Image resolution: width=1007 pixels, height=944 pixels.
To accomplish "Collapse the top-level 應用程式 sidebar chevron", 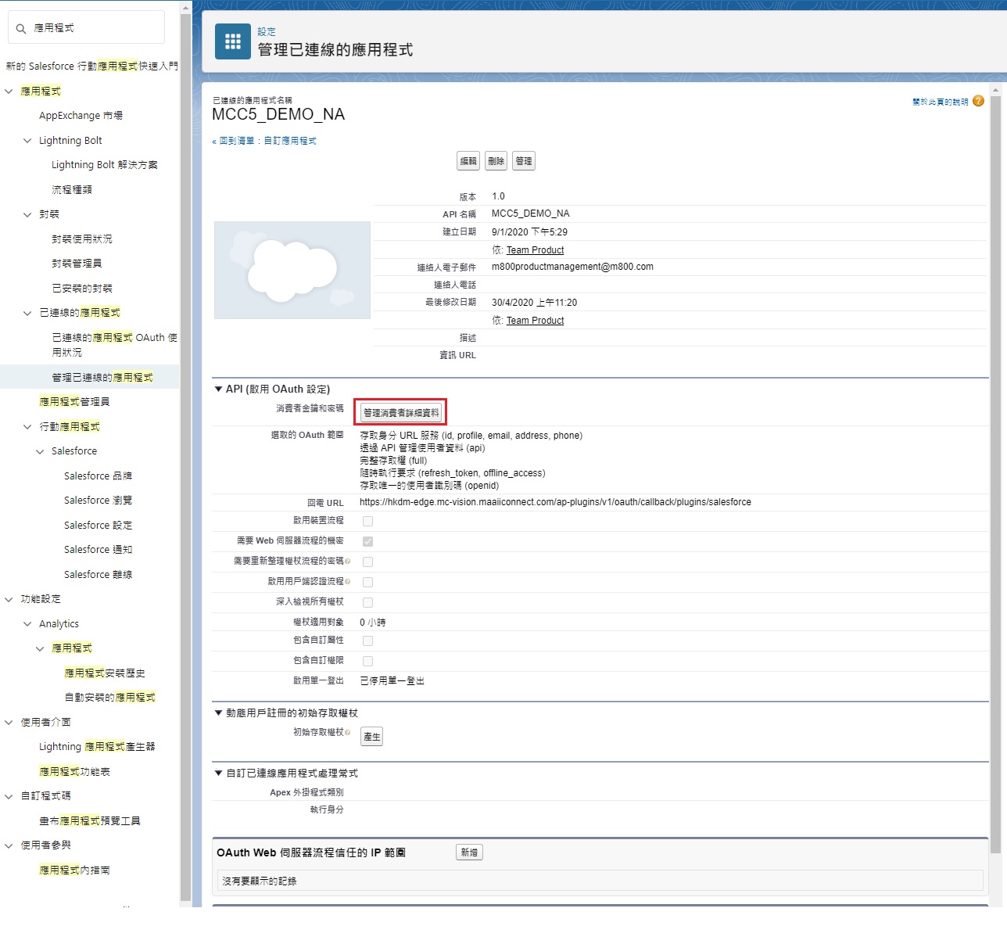I will tap(9, 92).
